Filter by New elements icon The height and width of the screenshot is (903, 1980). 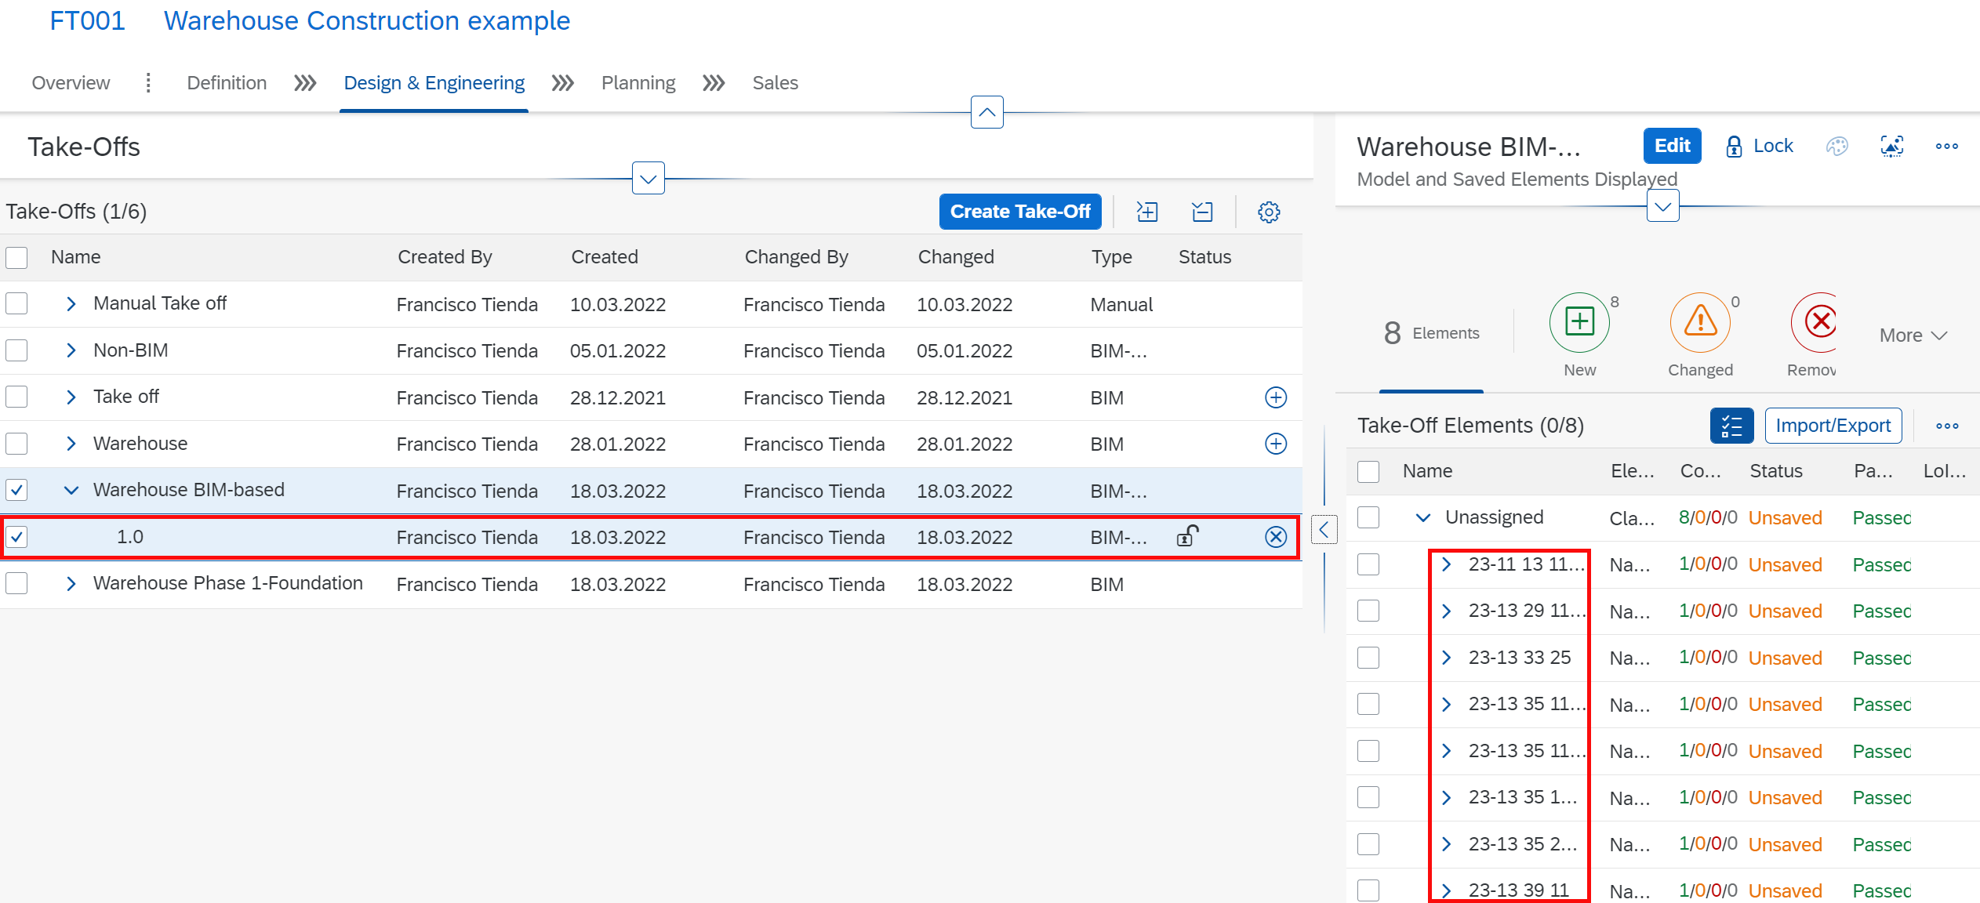click(x=1579, y=321)
